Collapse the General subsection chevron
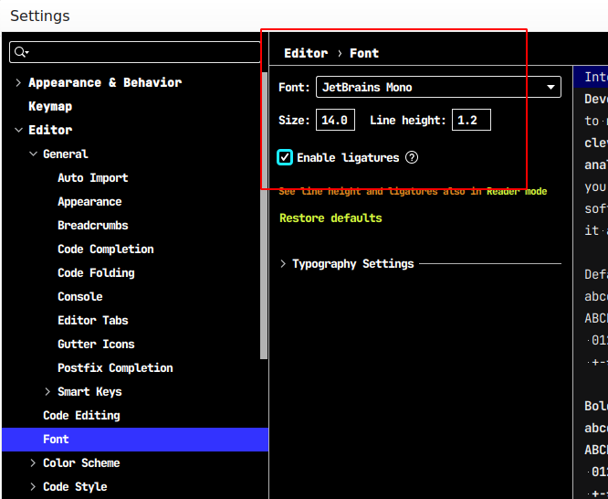 pyautogui.click(x=34, y=154)
